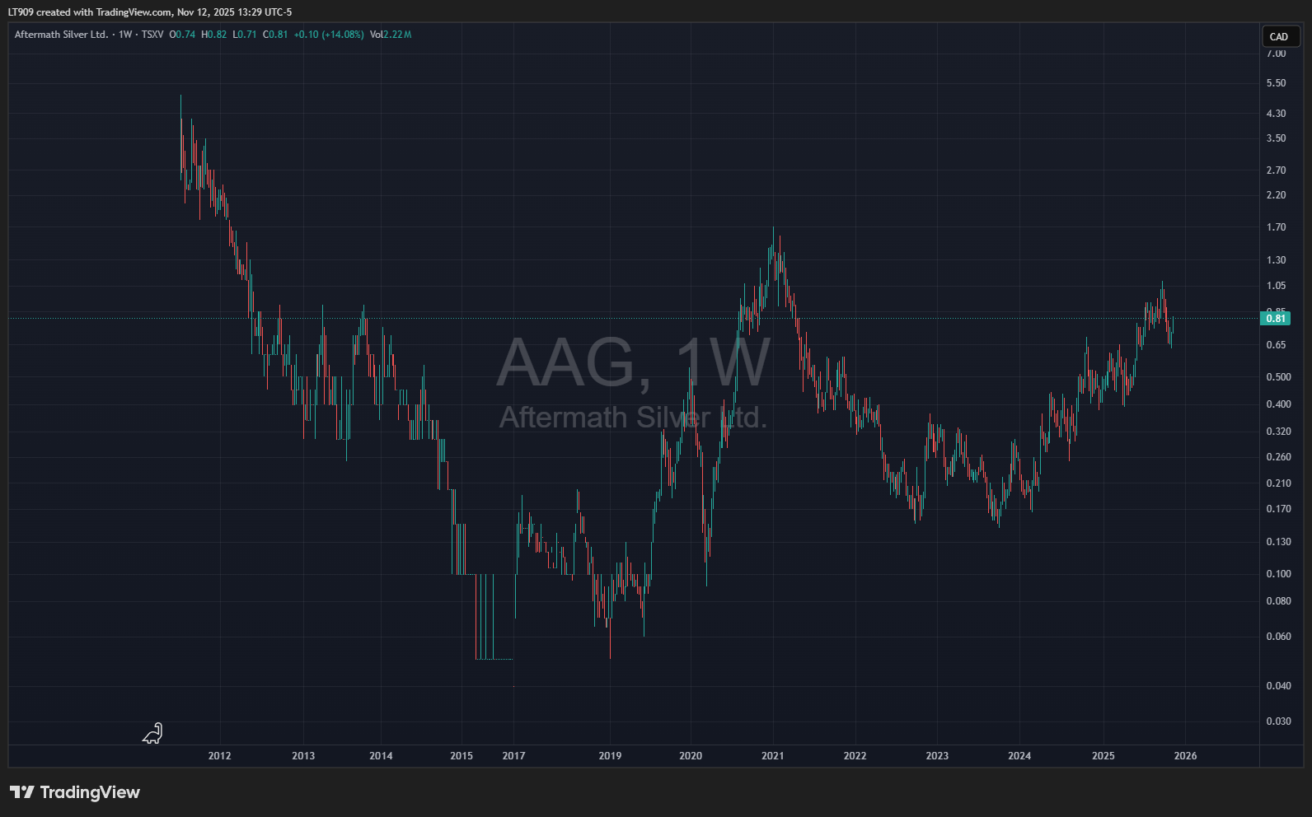Click the 0.400 price scale label

point(1278,404)
